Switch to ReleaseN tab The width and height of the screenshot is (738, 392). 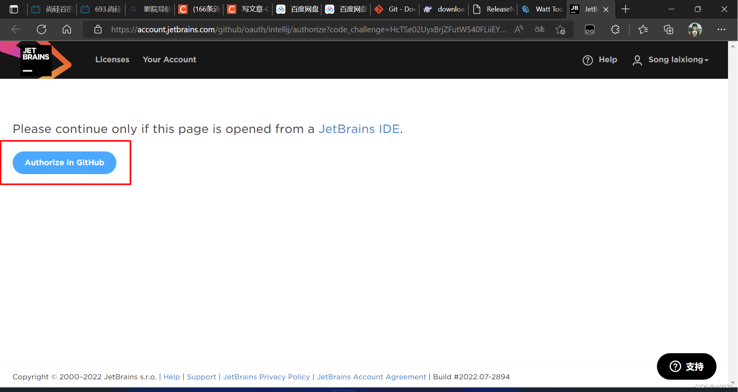click(493, 9)
